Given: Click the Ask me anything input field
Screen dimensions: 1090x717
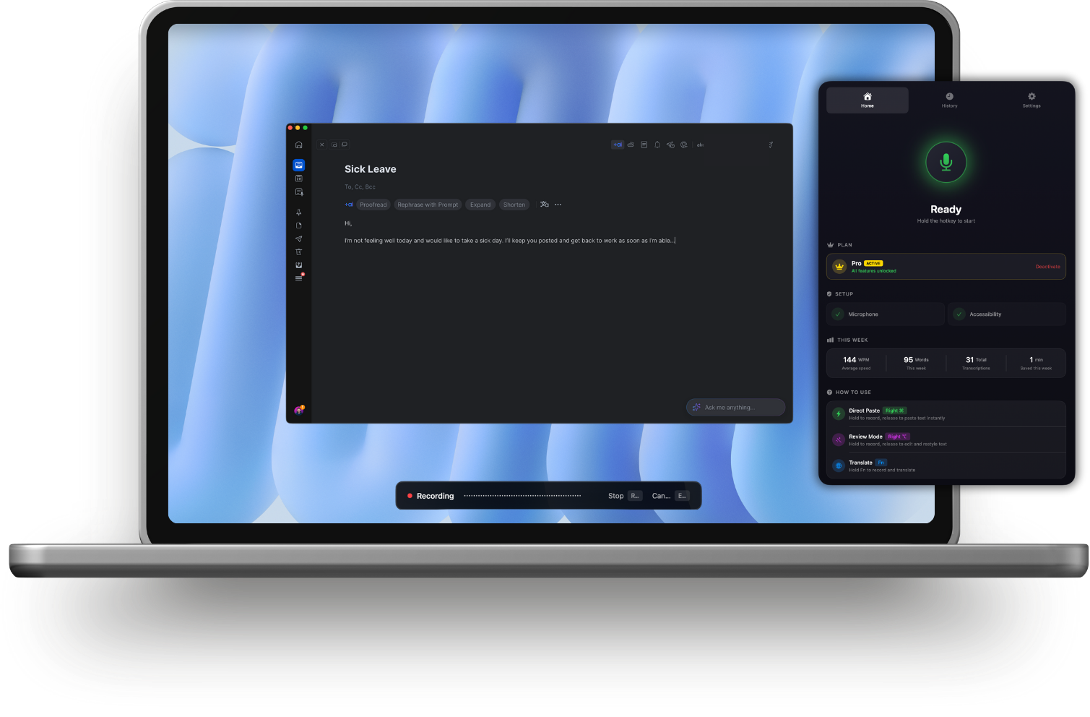Looking at the screenshot, I should pos(735,407).
